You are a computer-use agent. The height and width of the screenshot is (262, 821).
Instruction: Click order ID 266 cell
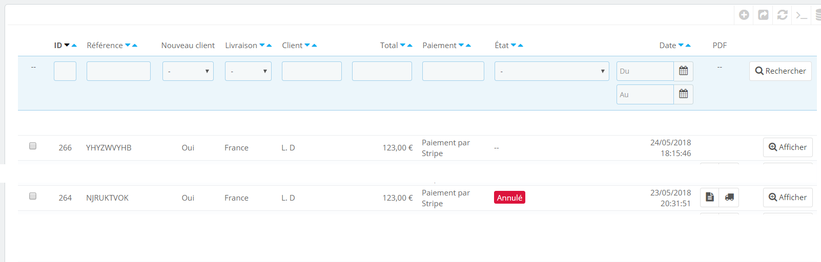coord(65,148)
